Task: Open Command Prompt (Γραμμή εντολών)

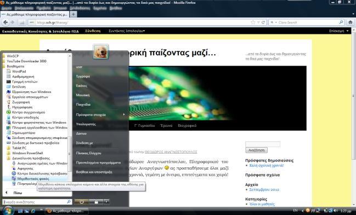Action: pos(22,82)
